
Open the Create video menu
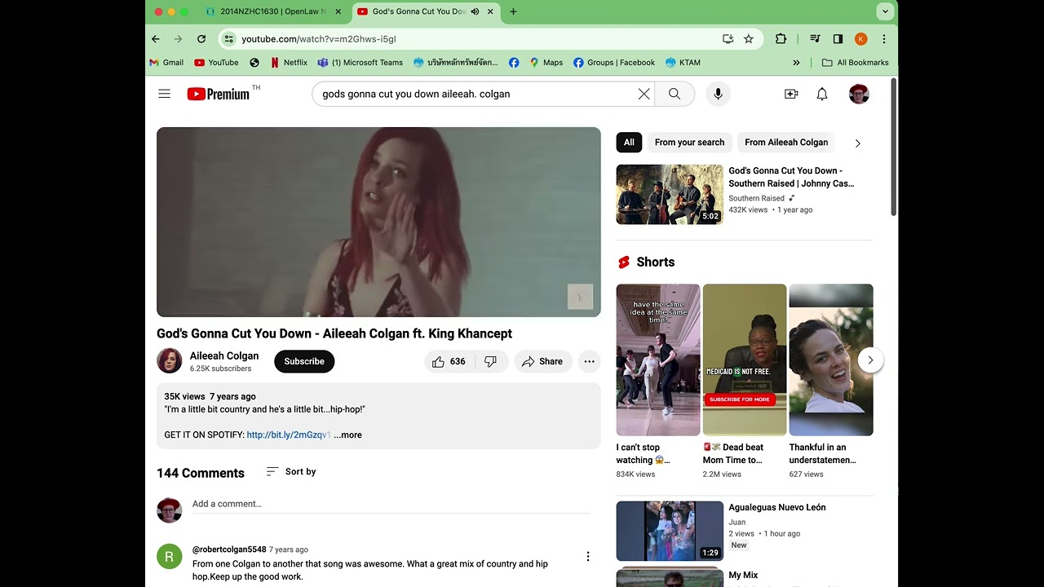pos(791,94)
